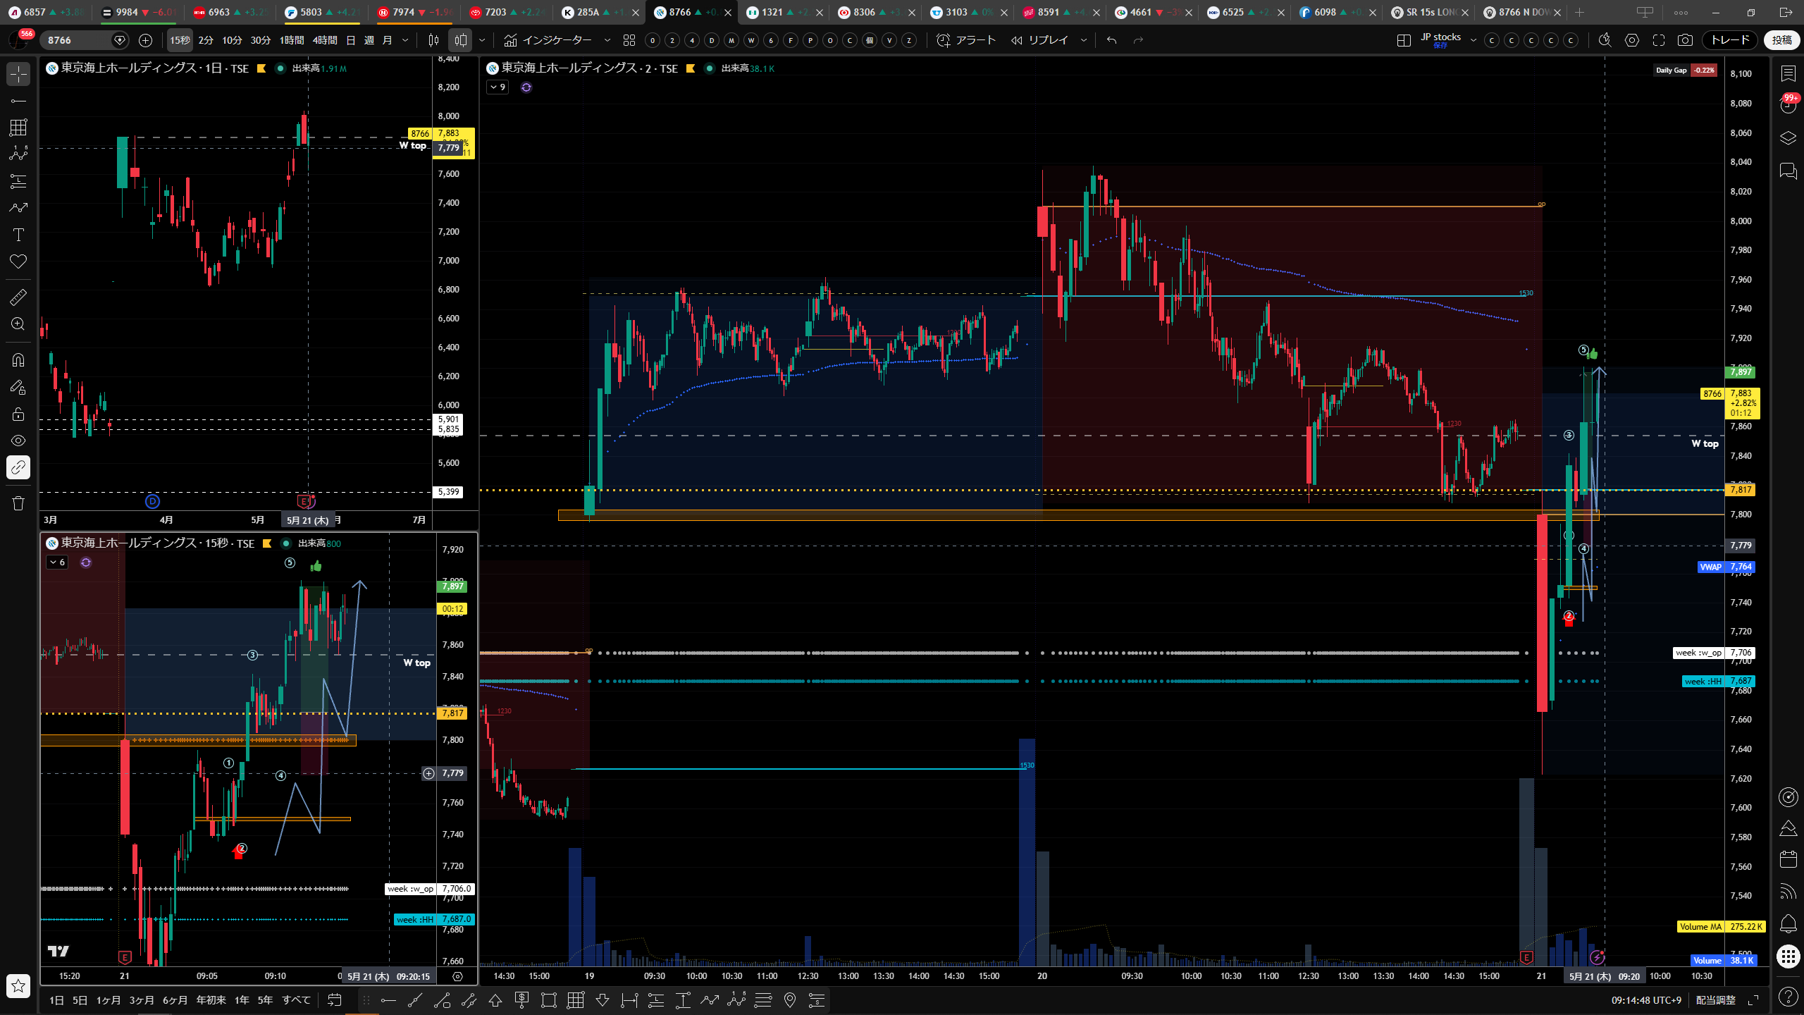Click the アラート button

pos(966,40)
